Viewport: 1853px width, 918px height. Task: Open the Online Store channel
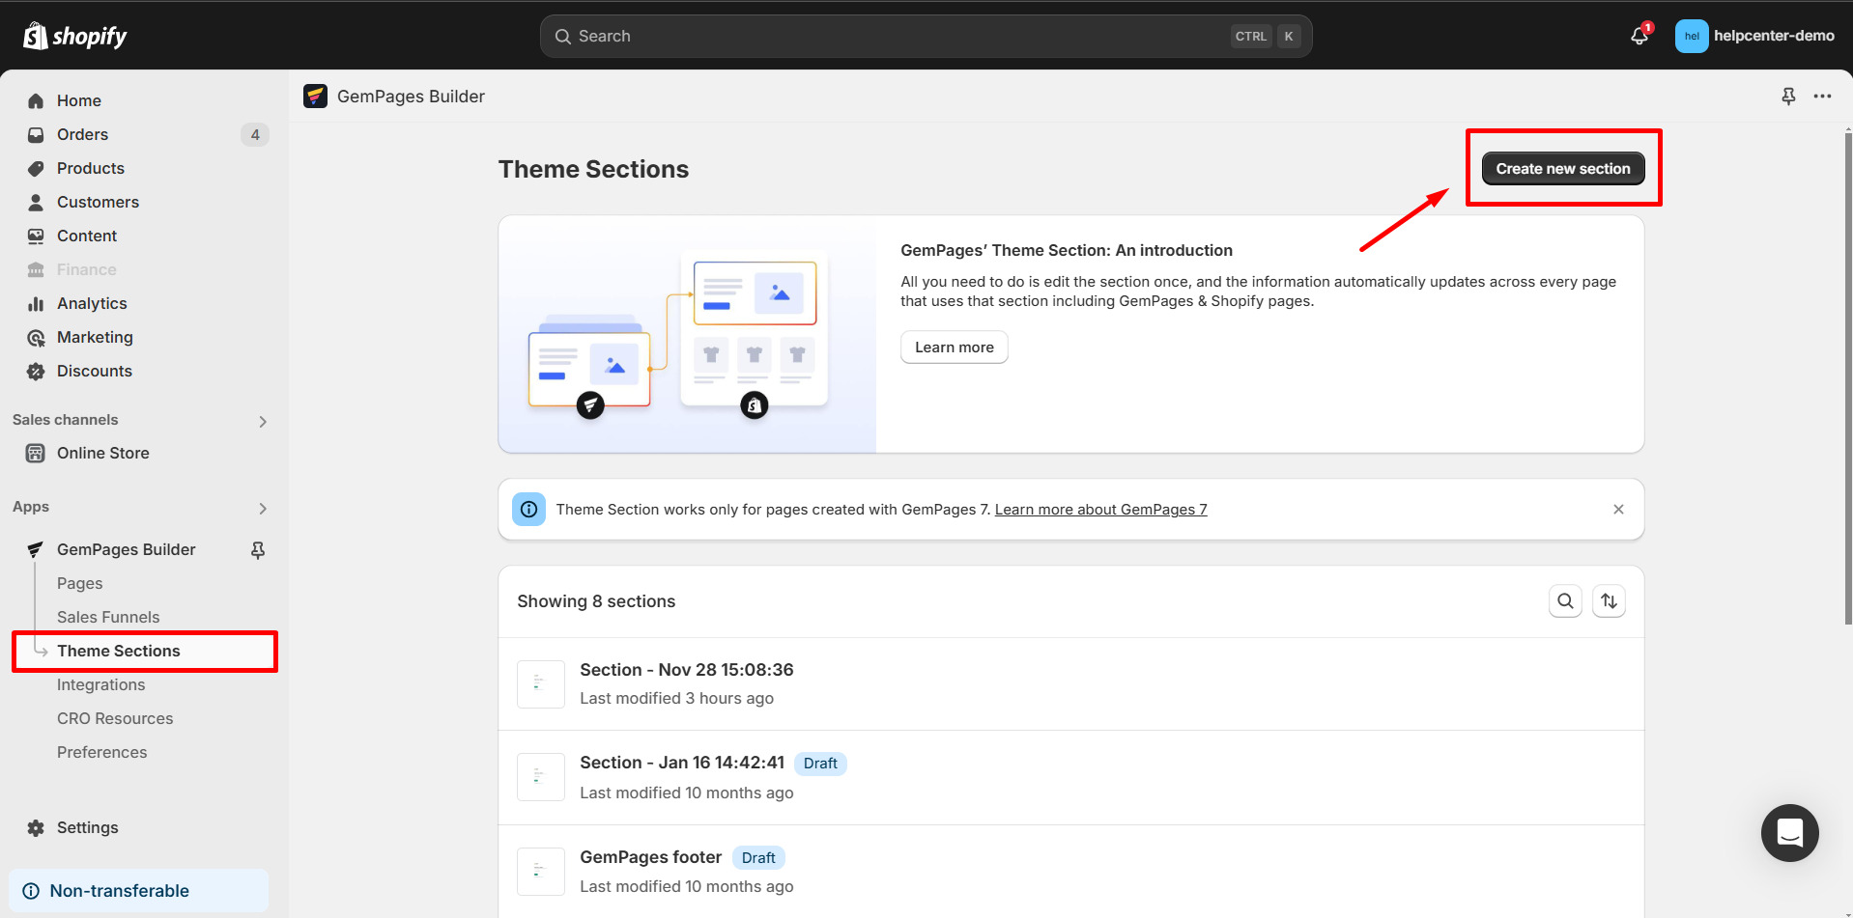coord(102,453)
